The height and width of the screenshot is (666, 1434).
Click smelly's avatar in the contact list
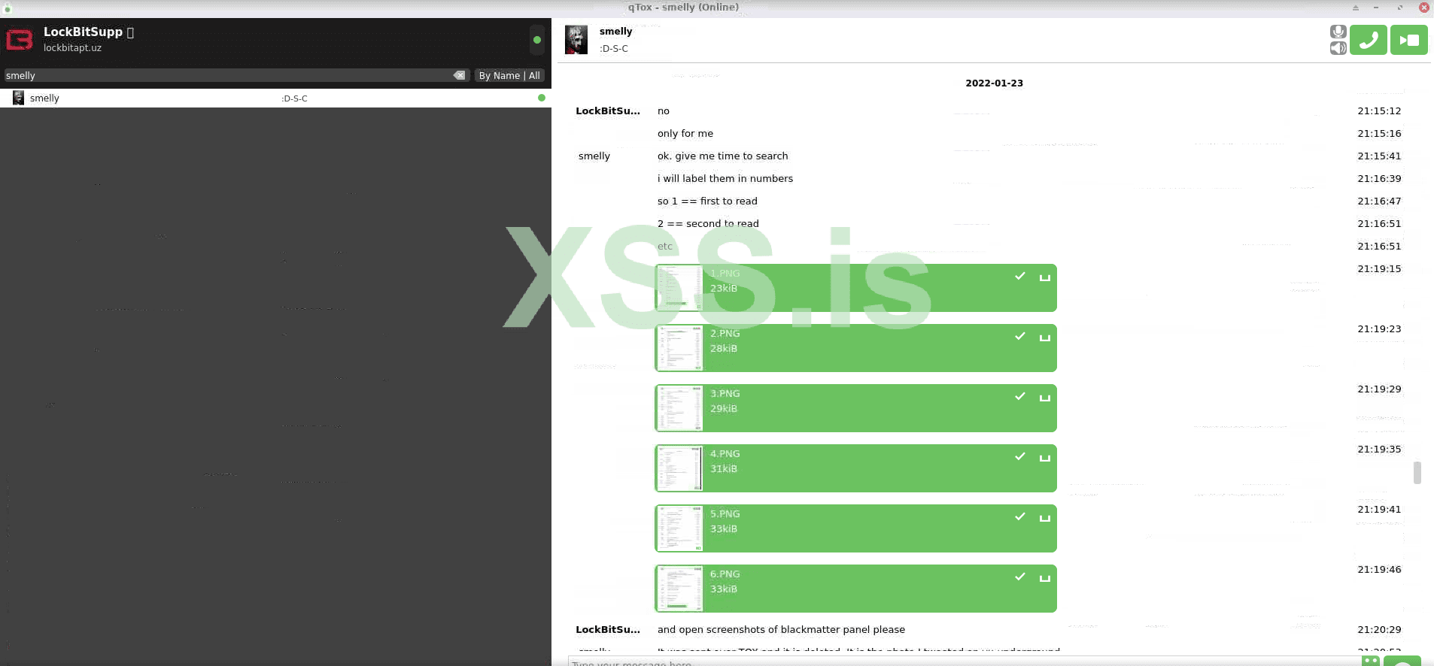tap(19, 98)
